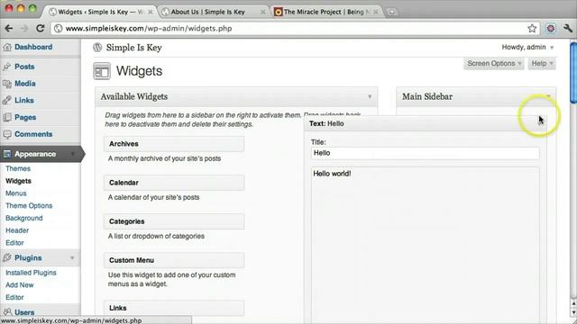The image size is (577, 324).
Task: Expand the Help dropdown
Action: pyautogui.click(x=542, y=64)
